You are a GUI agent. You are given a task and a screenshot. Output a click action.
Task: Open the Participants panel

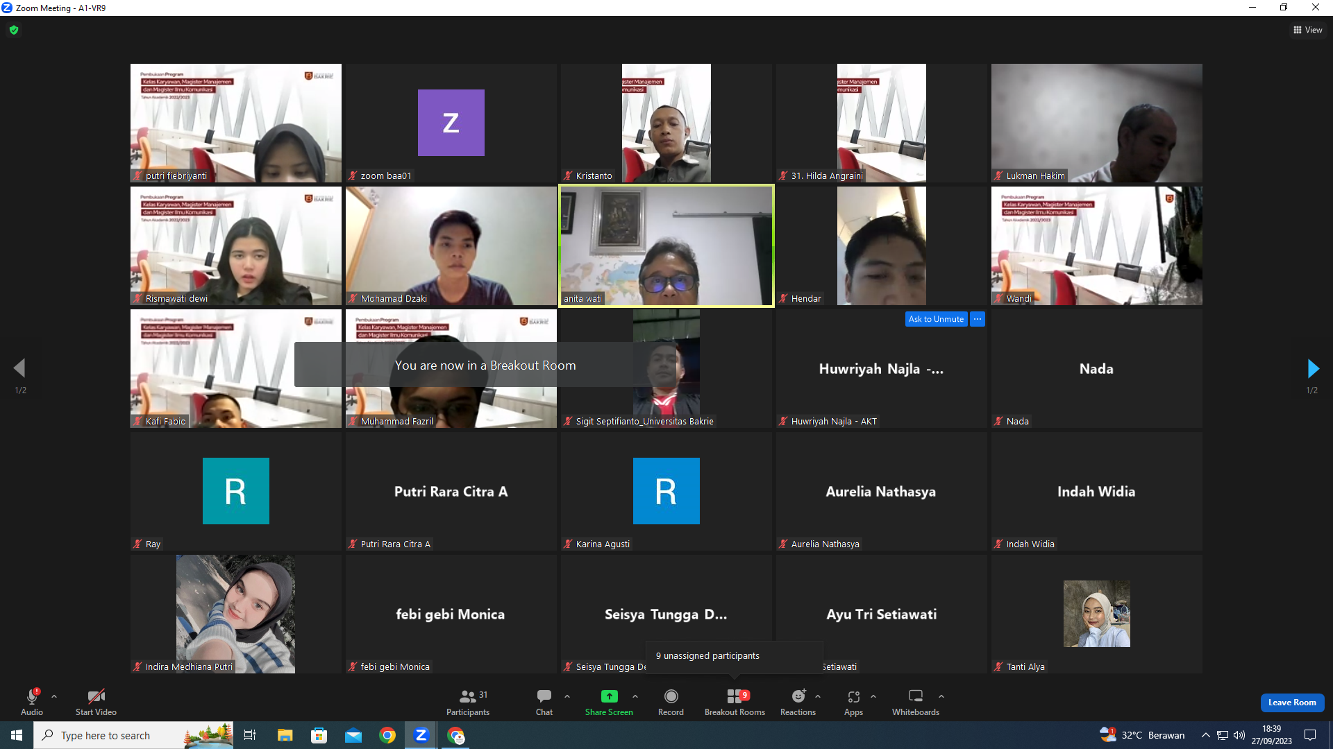click(x=468, y=701)
